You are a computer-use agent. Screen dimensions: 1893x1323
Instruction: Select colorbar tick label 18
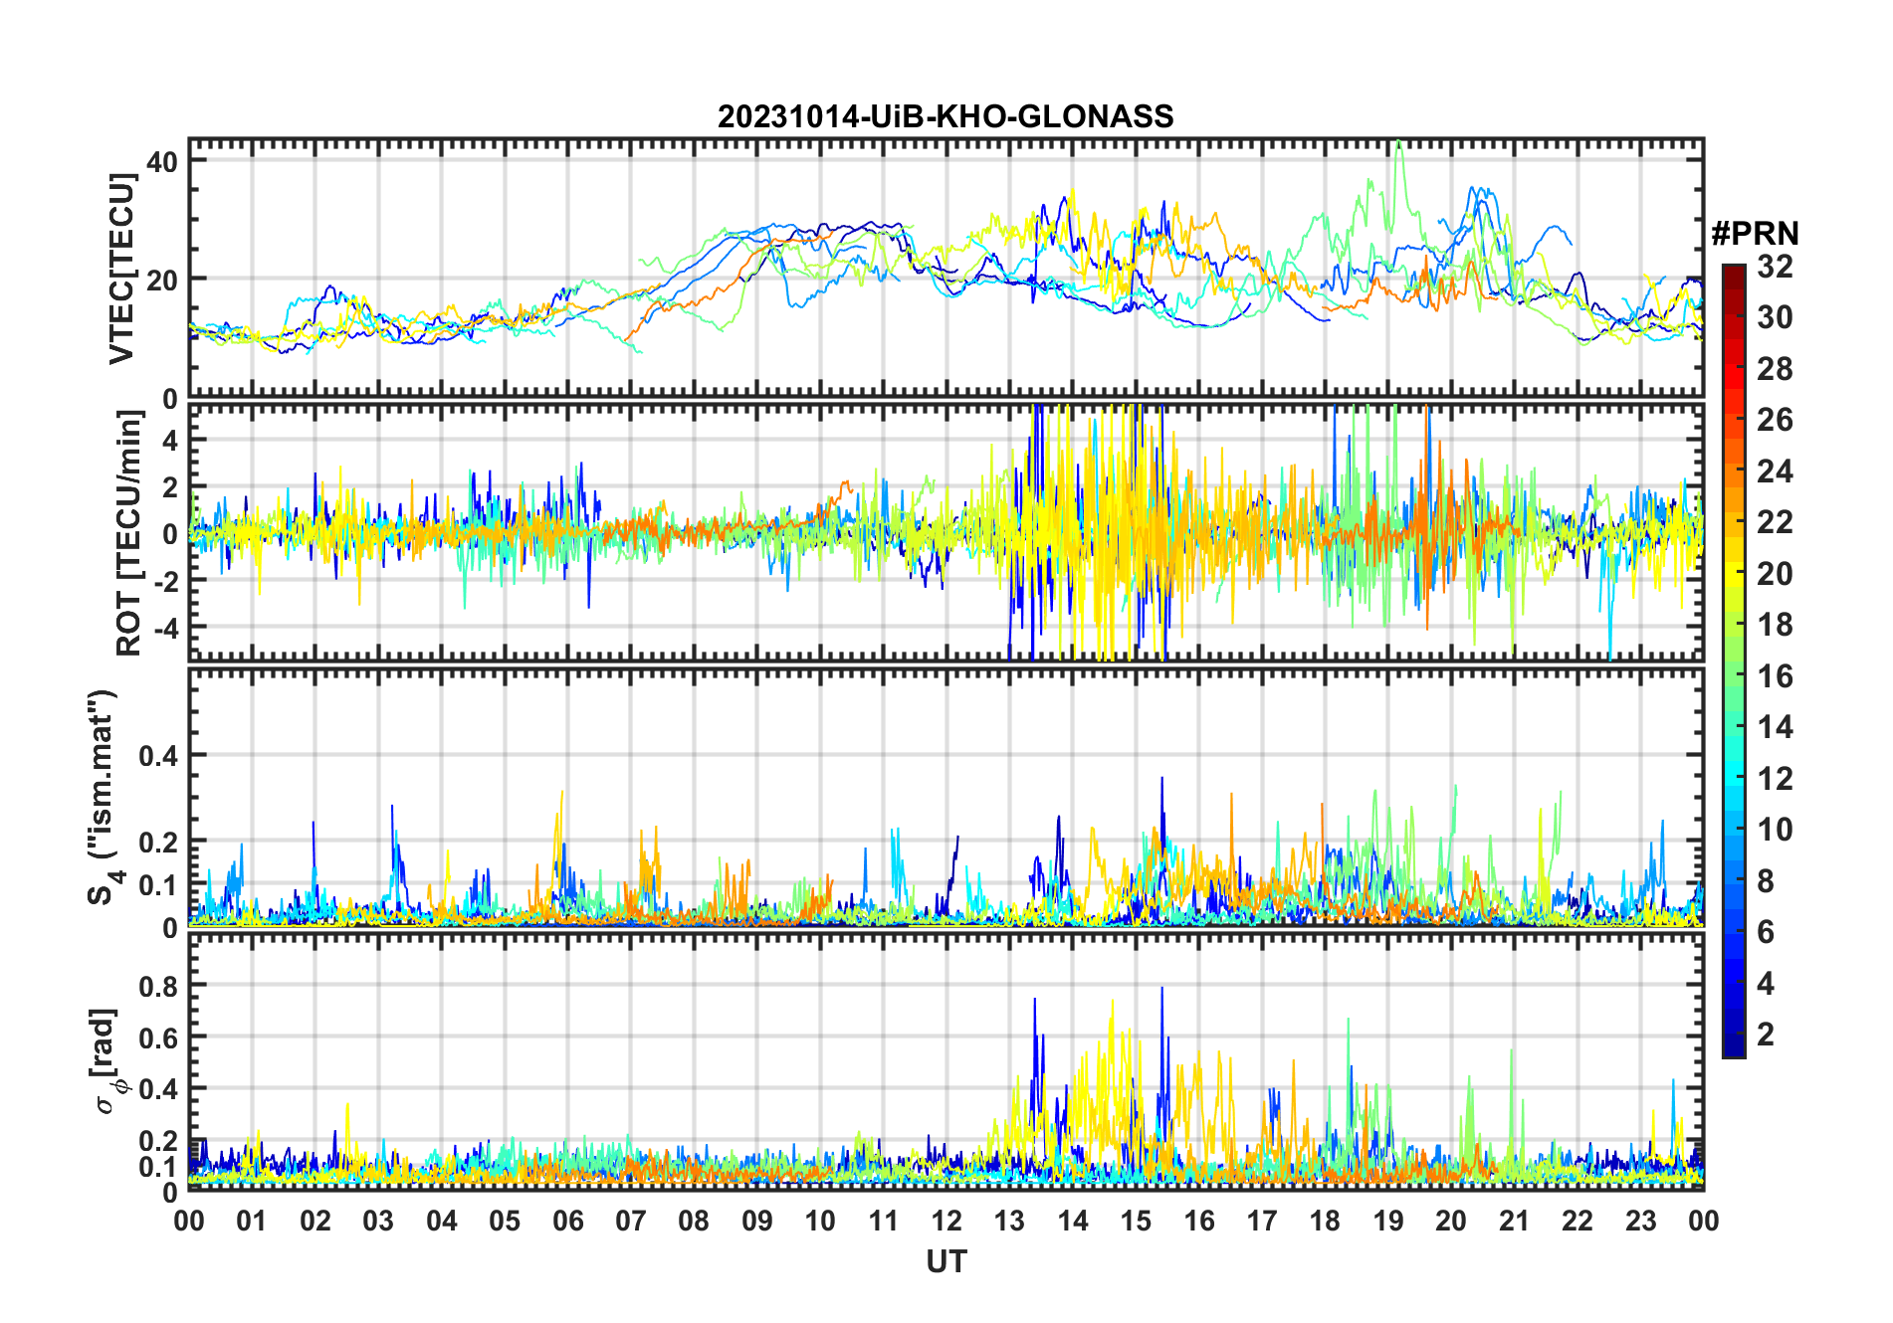pyautogui.click(x=1775, y=625)
